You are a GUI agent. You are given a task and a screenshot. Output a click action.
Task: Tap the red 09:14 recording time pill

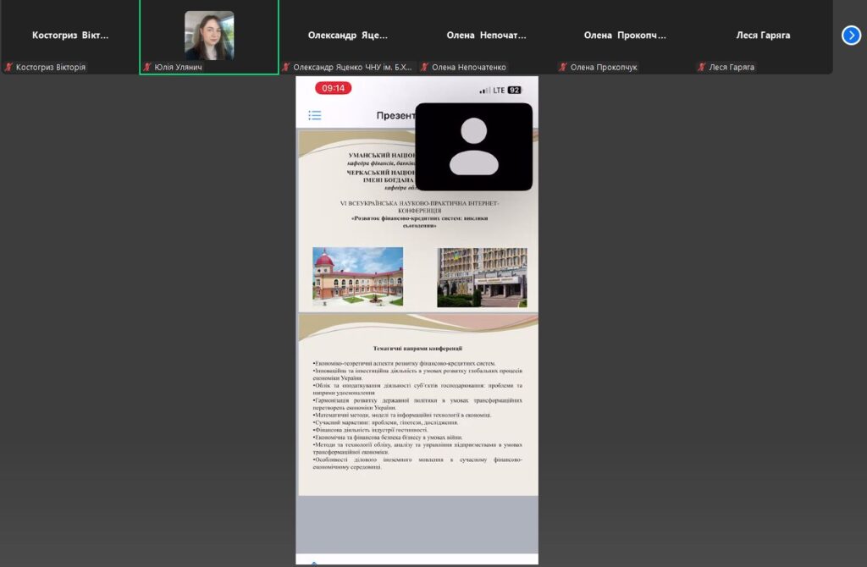(x=333, y=88)
